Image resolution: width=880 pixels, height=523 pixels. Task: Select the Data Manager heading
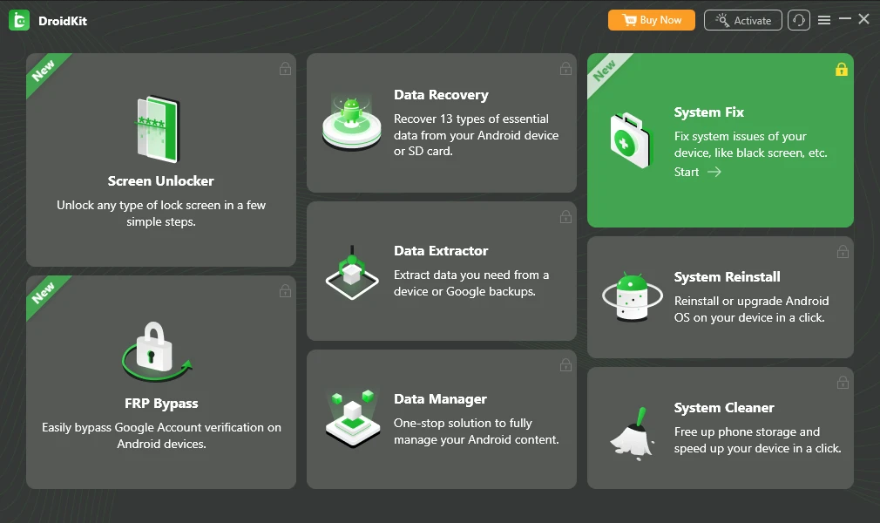(440, 399)
